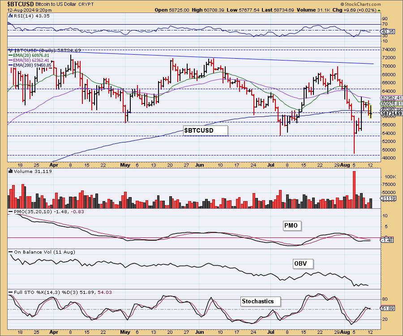Click the volume histogram icon beside Volume 31,119
Screen dimensions: 403x336
coord(11,171)
